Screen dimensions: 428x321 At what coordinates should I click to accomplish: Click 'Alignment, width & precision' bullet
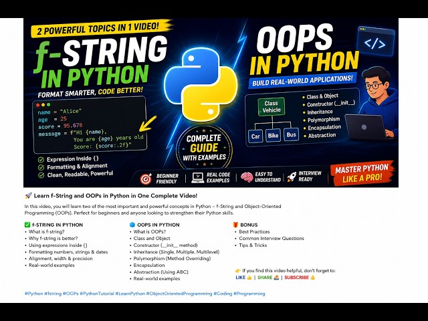click(61, 259)
